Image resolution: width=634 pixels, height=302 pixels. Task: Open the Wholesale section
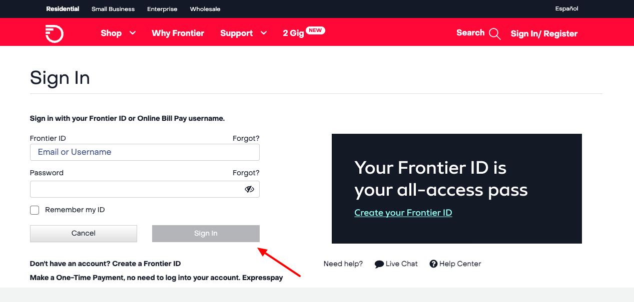[205, 8]
